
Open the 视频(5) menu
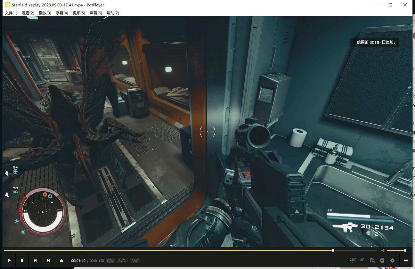pyautogui.click(x=79, y=13)
